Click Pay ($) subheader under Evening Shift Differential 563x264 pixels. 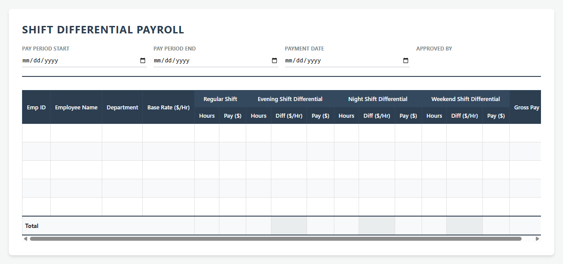(x=320, y=116)
